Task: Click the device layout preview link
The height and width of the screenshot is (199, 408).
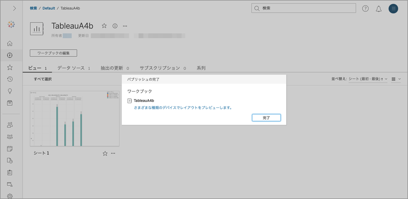Action: [x=183, y=107]
